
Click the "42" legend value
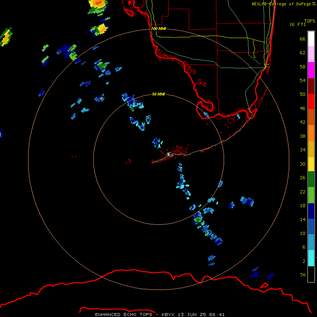(x=303, y=122)
